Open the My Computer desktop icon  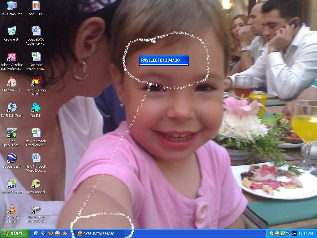12,6
